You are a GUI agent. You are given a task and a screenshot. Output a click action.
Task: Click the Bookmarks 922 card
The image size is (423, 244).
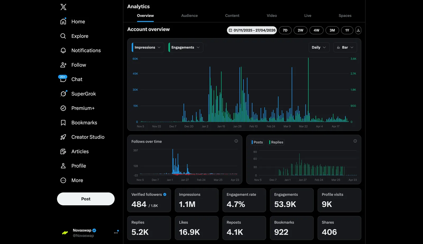292,228
